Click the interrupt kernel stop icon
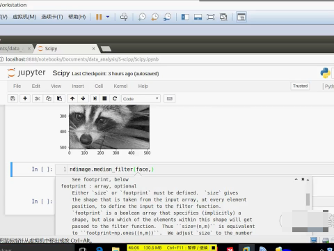Screen dimensions: 334x251 (104, 98)
